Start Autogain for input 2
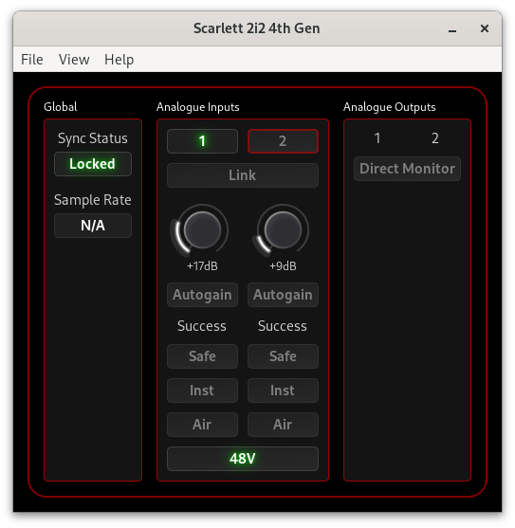 coord(283,295)
